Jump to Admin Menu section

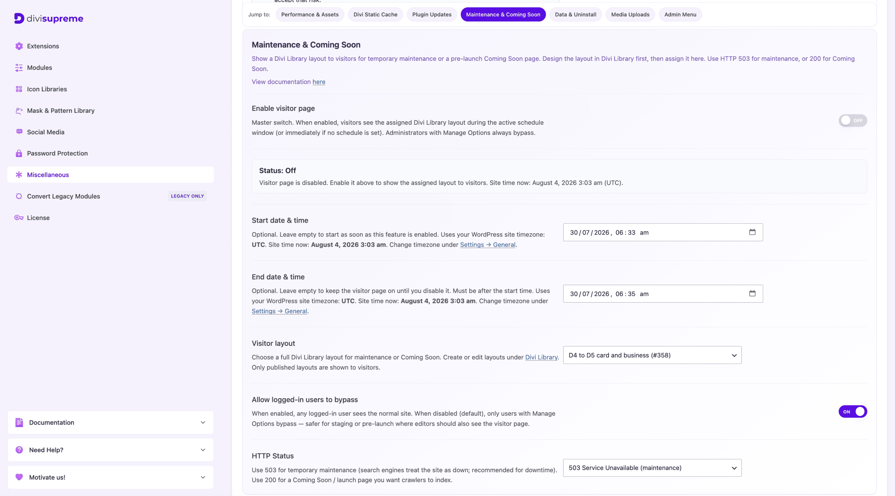tap(680, 14)
